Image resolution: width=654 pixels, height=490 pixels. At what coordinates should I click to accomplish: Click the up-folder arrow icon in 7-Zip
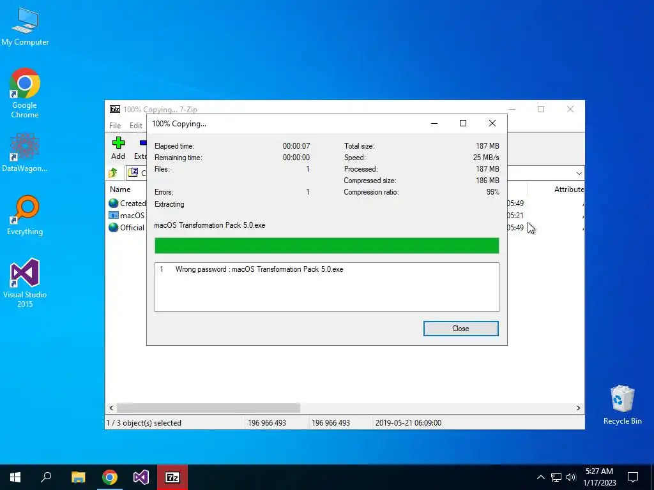click(x=113, y=172)
